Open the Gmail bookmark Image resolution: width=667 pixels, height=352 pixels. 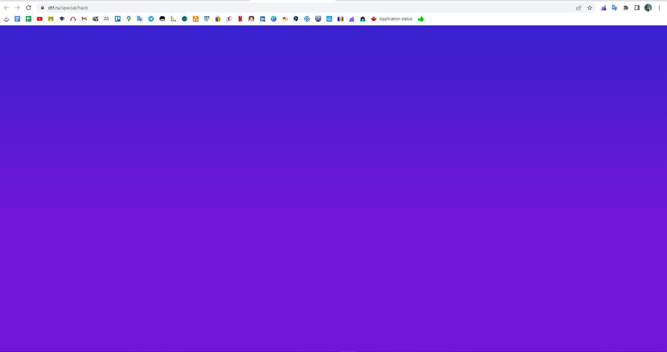(84, 19)
